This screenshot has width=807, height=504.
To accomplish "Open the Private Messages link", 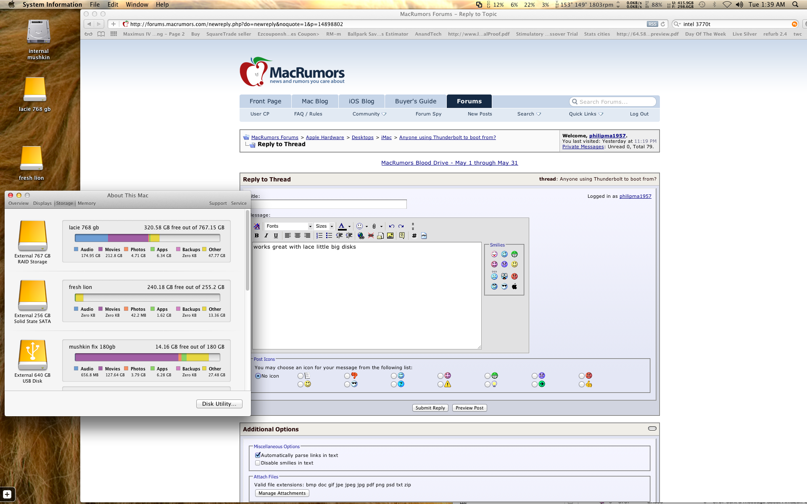I will 583,147.
